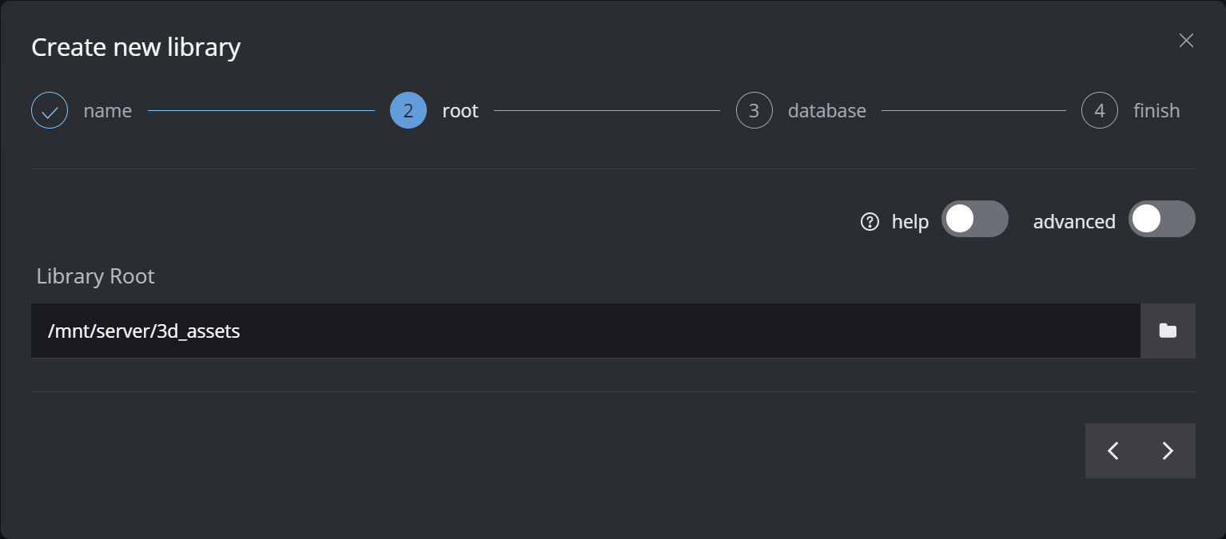
Task: Click the help question mark icon
Action: point(870,222)
